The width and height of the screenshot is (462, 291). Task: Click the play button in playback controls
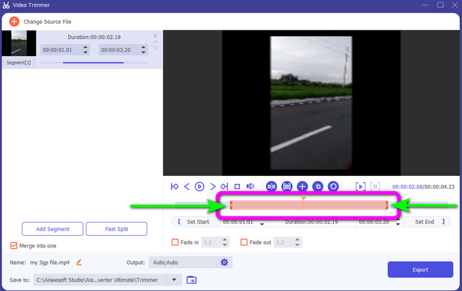(x=199, y=186)
